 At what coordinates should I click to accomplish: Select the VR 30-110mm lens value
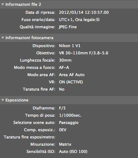(83, 53)
